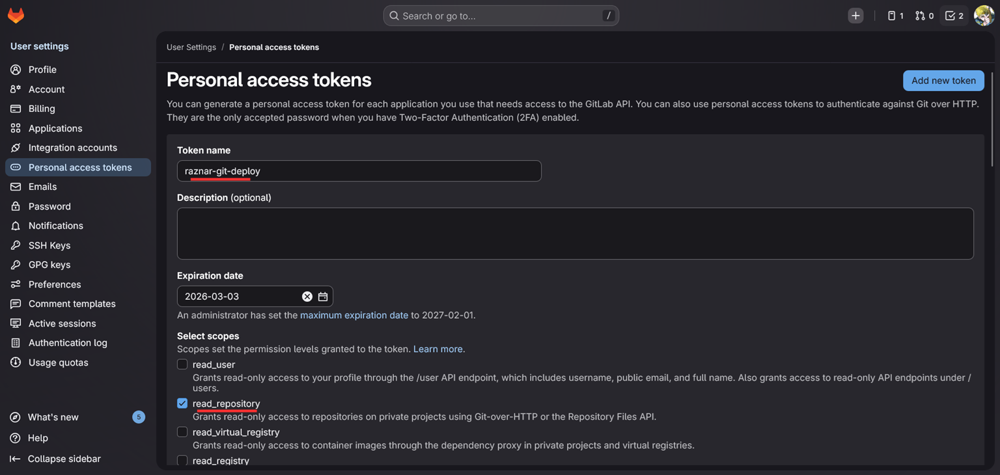The height and width of the screenshot is (475, 1000).
Task: Clear the expiration date with X icon
Action: [307, 297]
